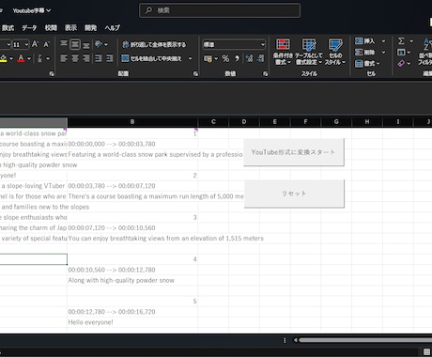Open conditional formatting (条件付き書式)
The height and width of the screenshot is (357, 432).
[283, 52]
